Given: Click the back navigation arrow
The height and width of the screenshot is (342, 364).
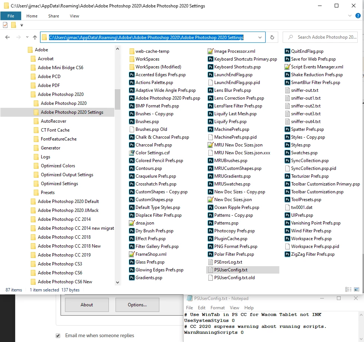Looking at the screenshot, I should tap(7, 37).
